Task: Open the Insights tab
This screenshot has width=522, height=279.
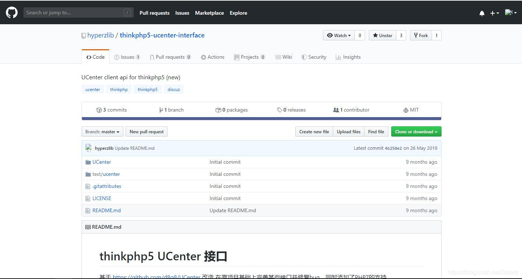Action: (348, 57)
